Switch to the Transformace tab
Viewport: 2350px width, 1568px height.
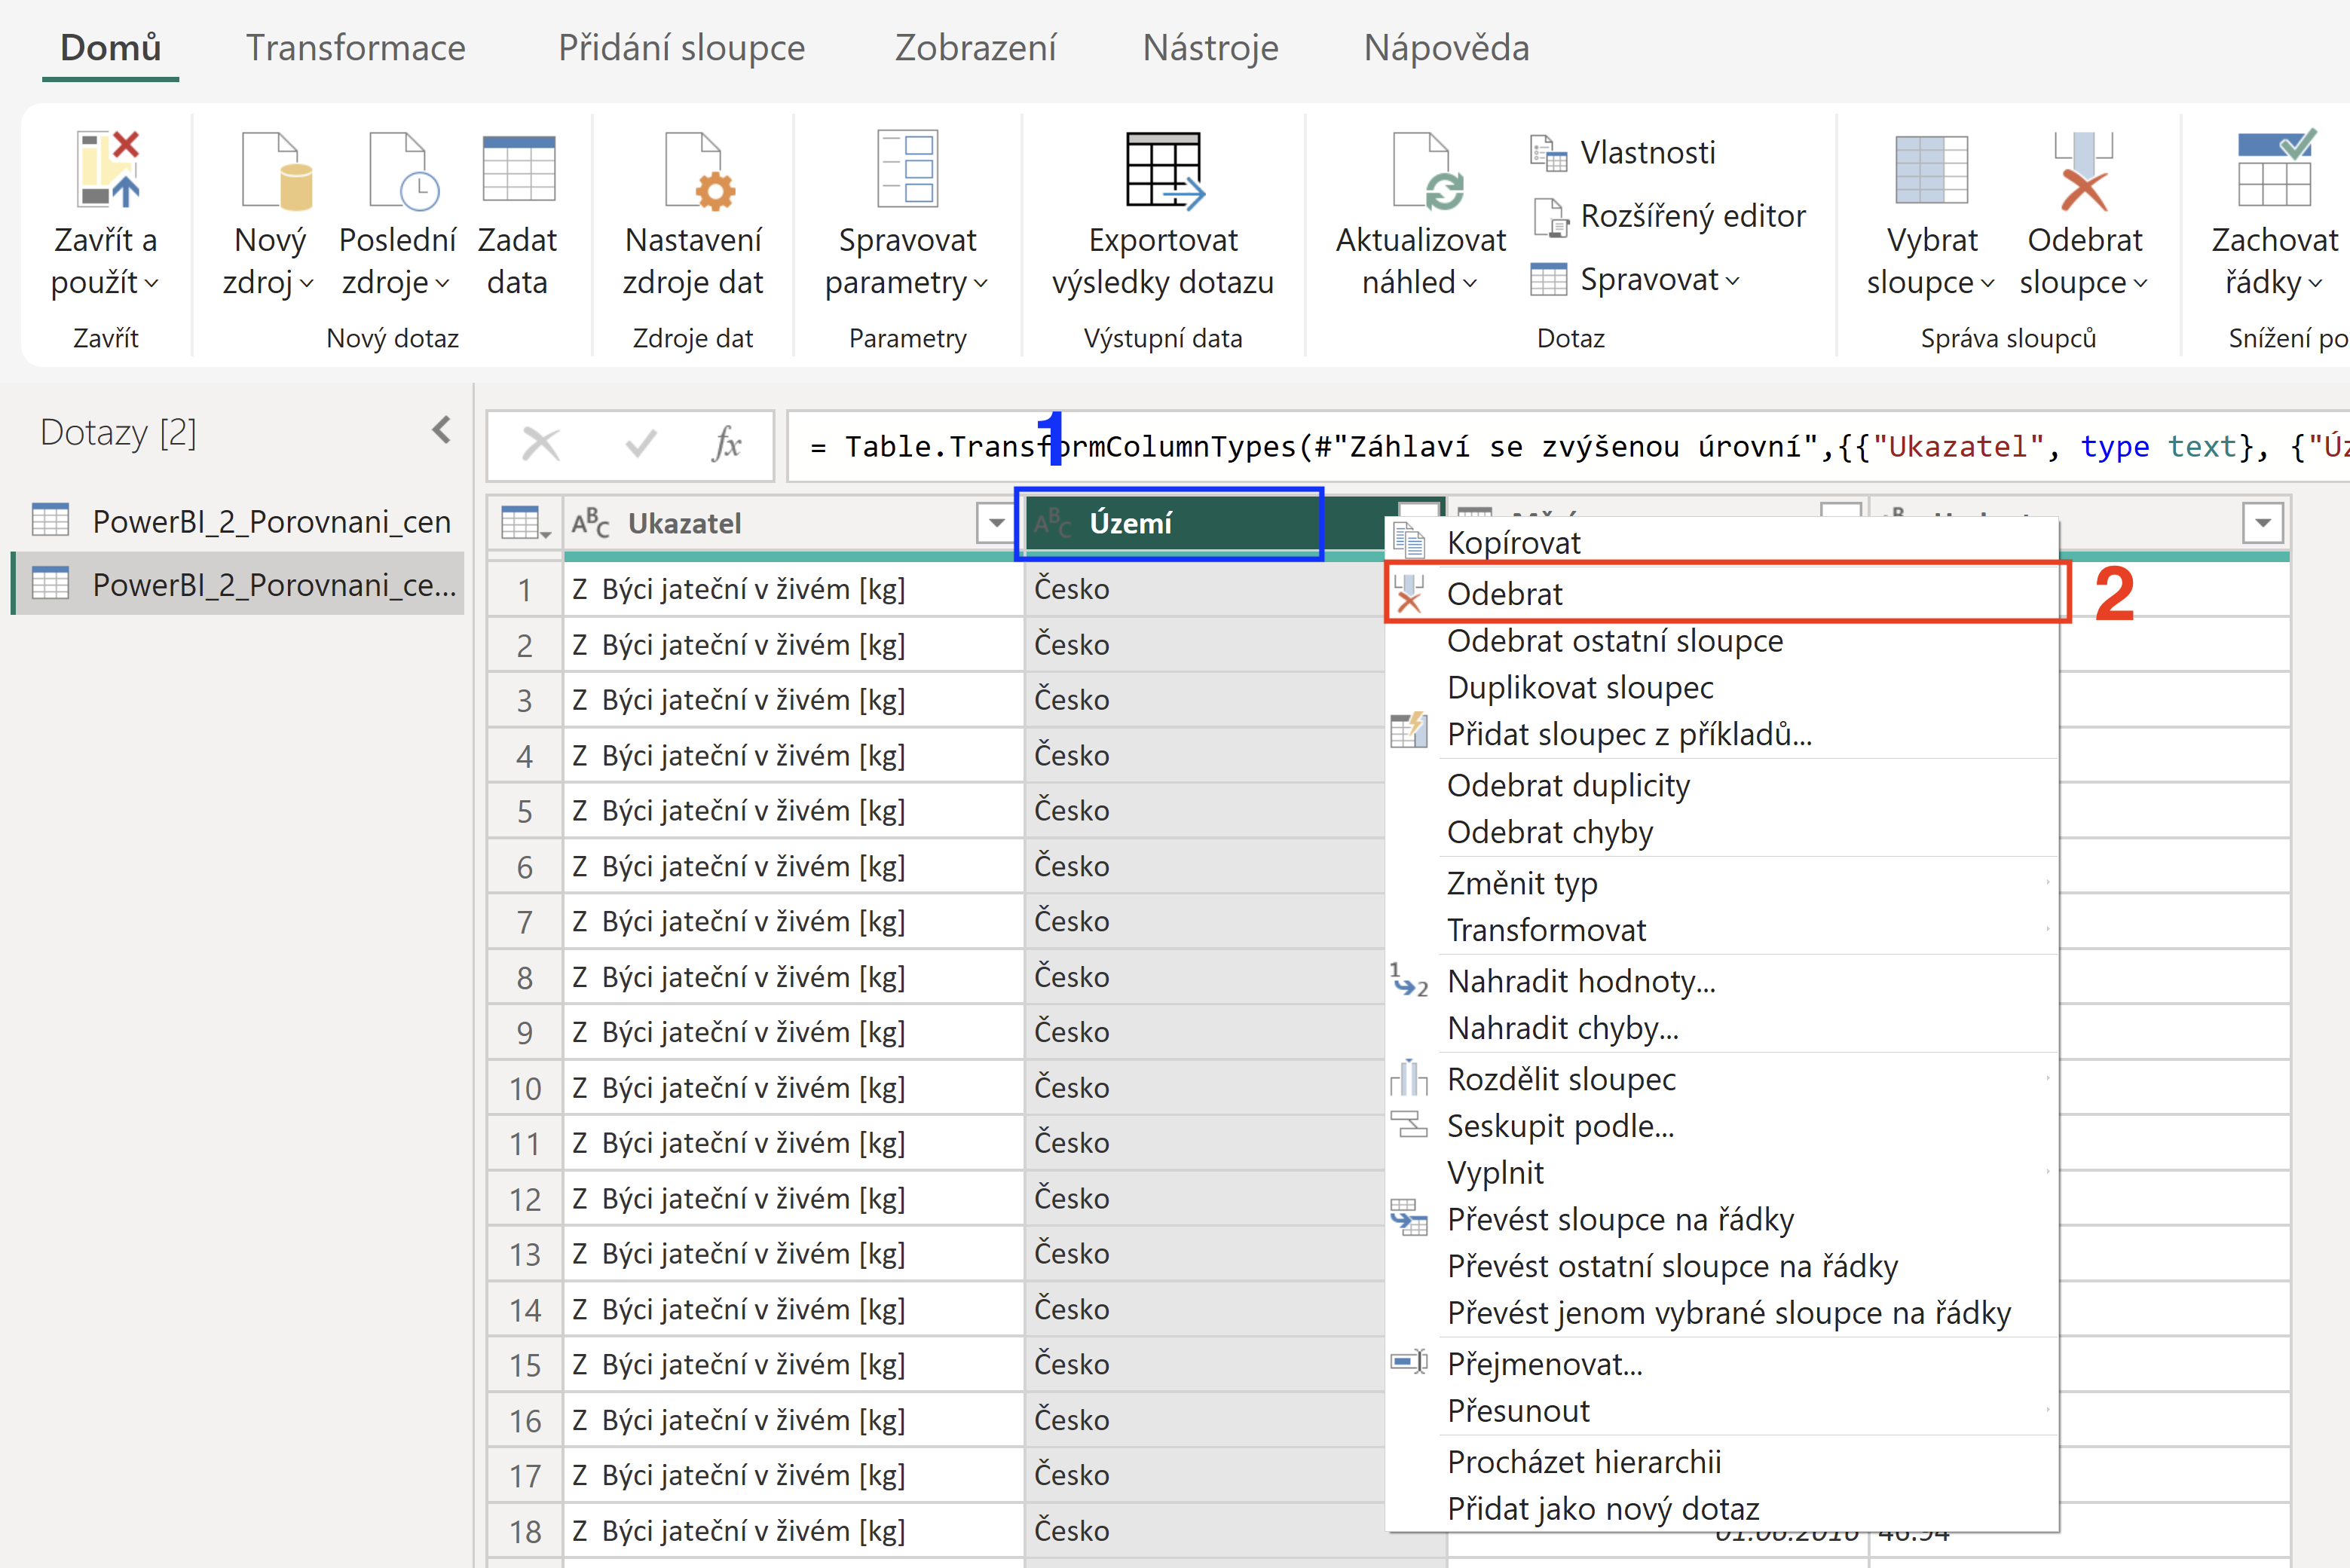(356, 48)
